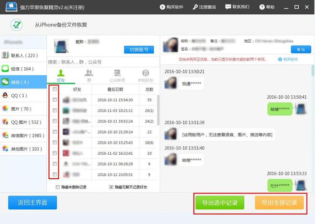
Task: Uncheck 隐藏无聊天记录好友 checkbox
Action: click(111, 187)
